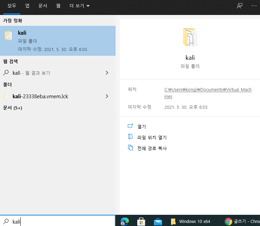Click the 열기 open icon
The width and height of the screenshot is (260, 226).
click(x=130, y=126)
